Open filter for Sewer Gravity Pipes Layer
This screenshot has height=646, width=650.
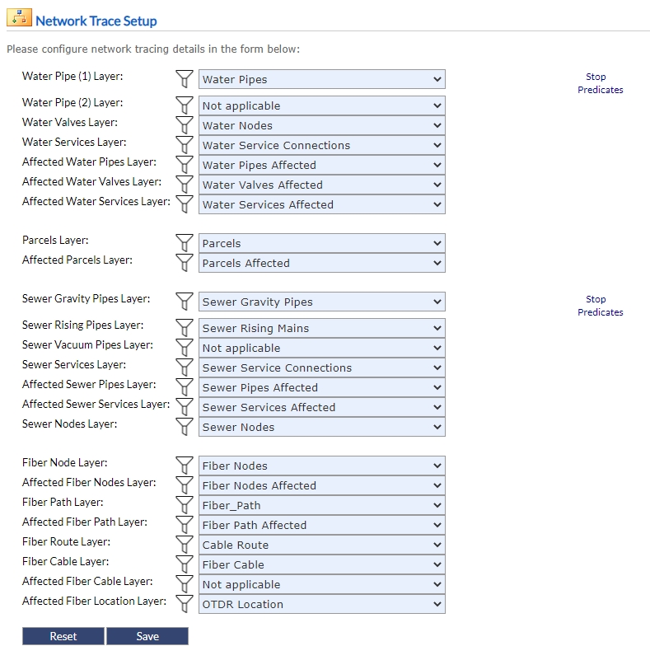coord(185,302)
